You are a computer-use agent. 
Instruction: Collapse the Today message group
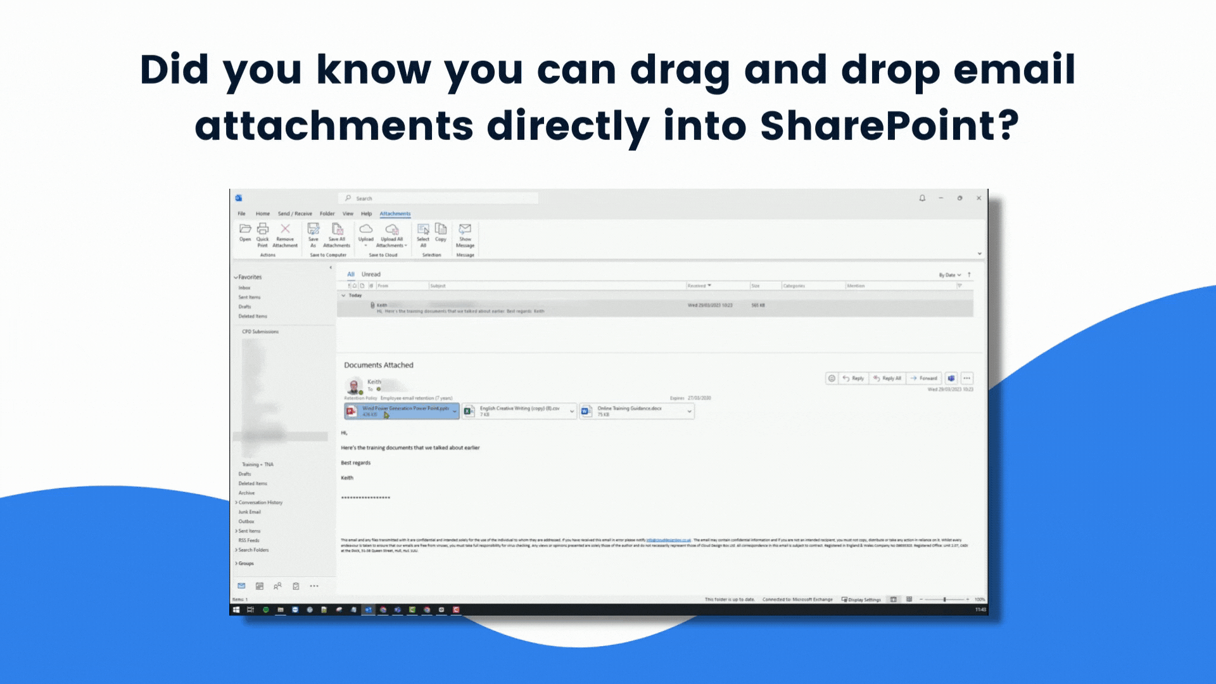[x=344, y=295]
